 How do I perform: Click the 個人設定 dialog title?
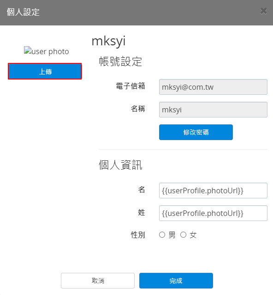(x=23, y=12)
